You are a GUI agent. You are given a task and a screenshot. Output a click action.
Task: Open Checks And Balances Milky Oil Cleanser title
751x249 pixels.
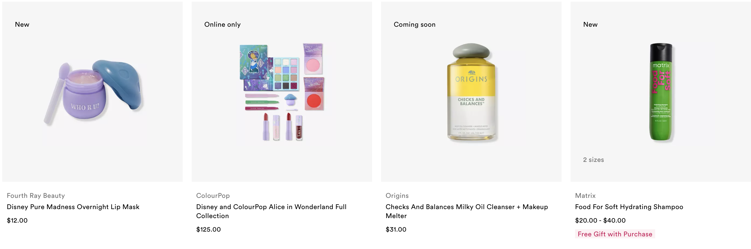point(467,211)
